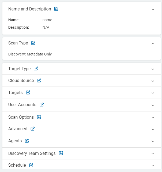Open Discovery Team Settings edit icon
Viewport: 162px width, 172px height.
[61, 153]
